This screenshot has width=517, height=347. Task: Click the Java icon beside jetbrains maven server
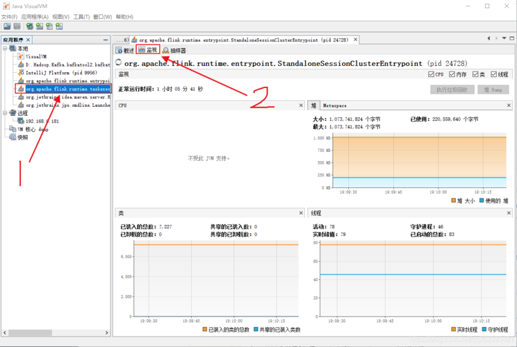point(21,96)
